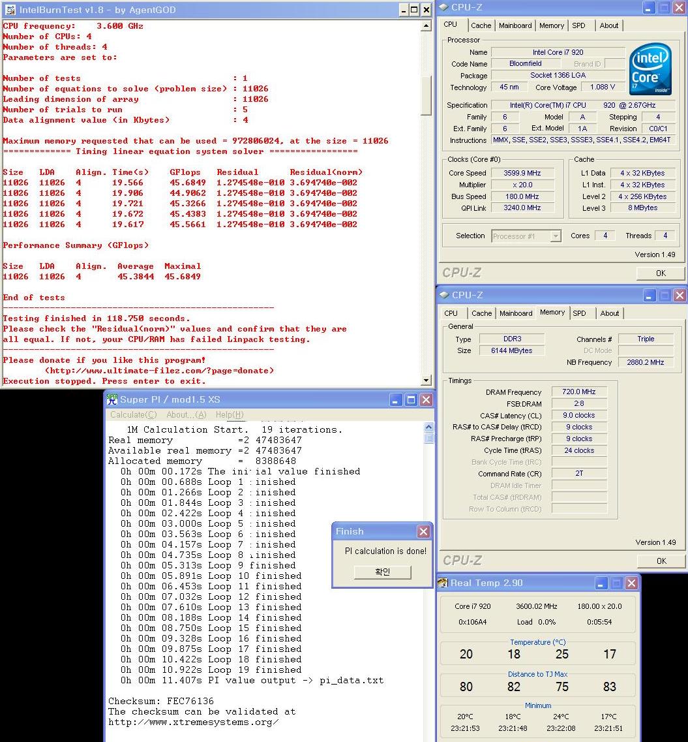Maximize the IntelBurnTest window

pos(414,10)
